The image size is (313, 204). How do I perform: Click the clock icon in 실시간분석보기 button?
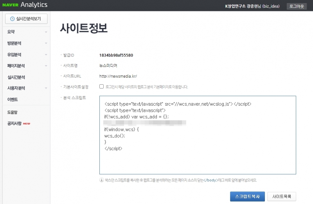tap(13, 19)
